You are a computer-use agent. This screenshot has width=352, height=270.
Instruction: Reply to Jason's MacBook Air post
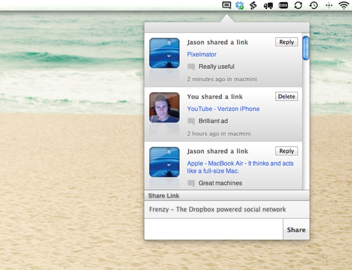[286, 151]
